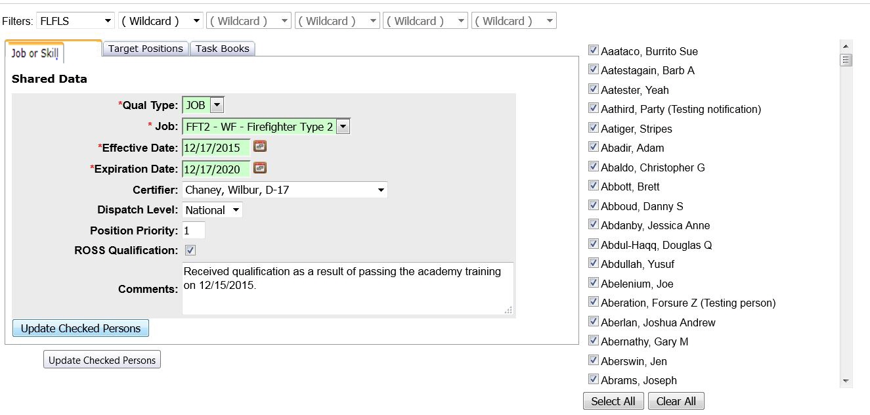
Task: Click into the Position Priority field
Action: tap(194, 230)
